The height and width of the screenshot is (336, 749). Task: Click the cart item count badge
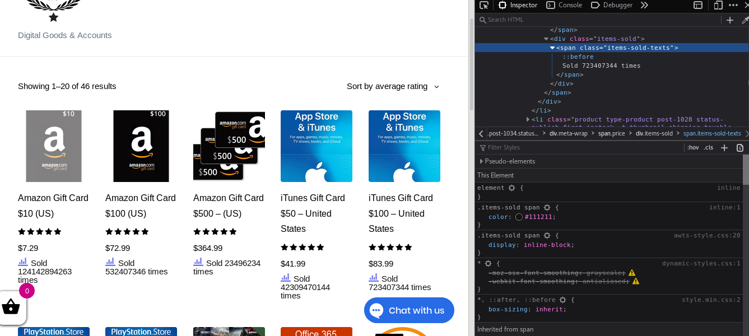tap(27, 291)
